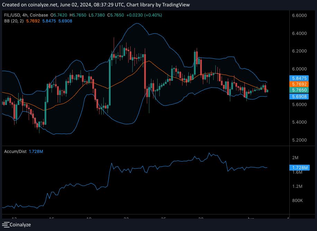
Task: Click the 1.728M Accum/Dist axis tag
Action: click(299, 168)
